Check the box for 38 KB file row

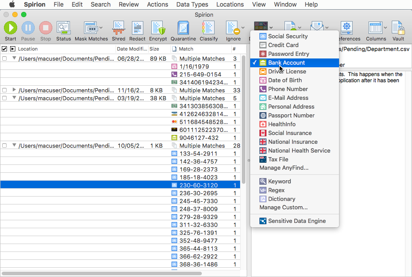pyautogui.click(x=4, y=98)
